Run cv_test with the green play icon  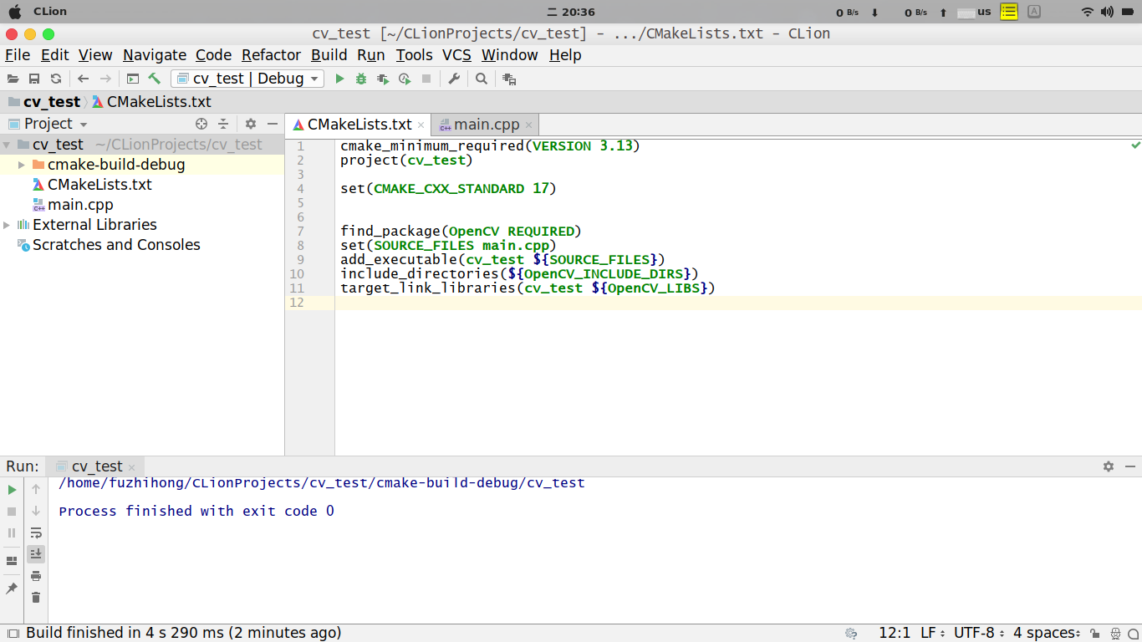point(339,79)
